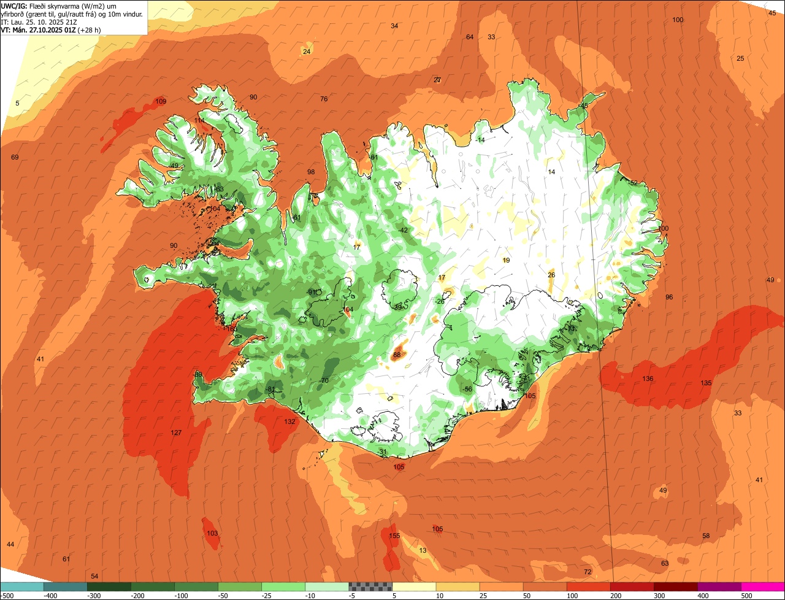Click the yellow-orange swatch between 10 and 25

(x=458, y=587)
